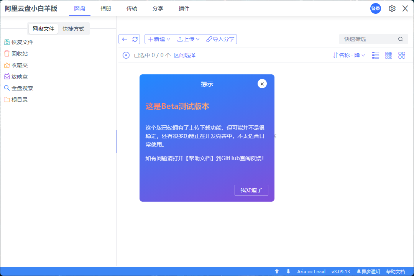Click the 我知道了 button
Screen dimensions: 414x276
(251, 190)
